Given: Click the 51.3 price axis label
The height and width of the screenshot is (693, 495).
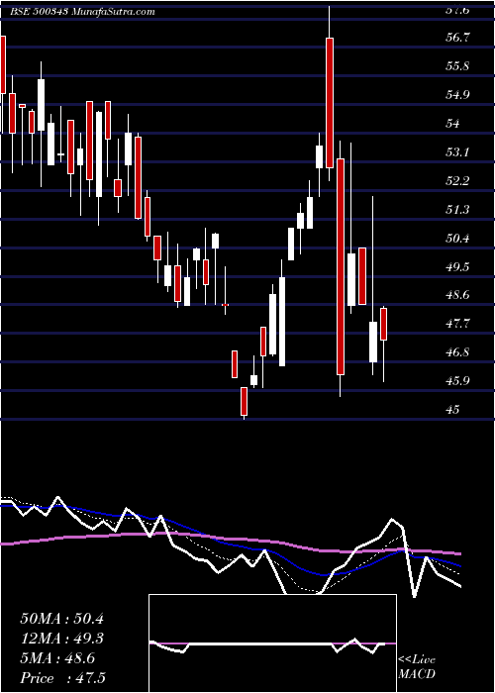Looking at the screenshot, I should [x=457, y=210].
